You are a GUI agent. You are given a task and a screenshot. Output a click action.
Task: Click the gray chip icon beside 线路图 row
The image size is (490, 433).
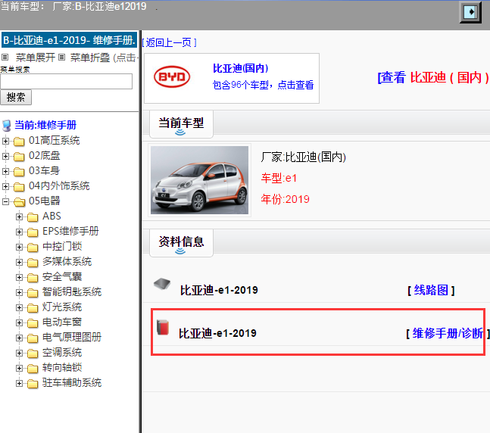click(x=162, y=284)
